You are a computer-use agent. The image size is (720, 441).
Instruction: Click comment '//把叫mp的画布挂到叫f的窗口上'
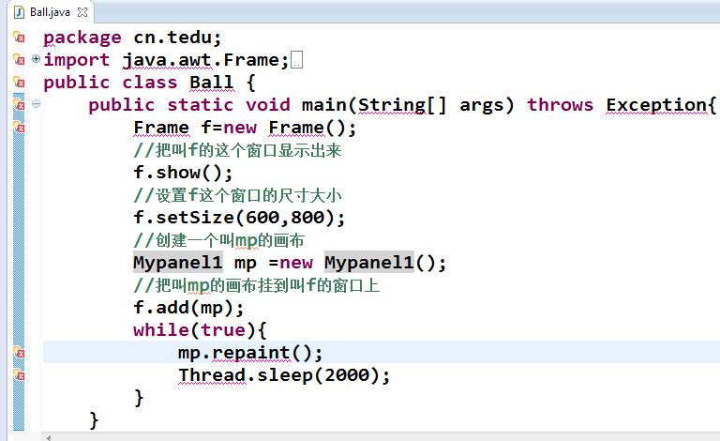256,285
